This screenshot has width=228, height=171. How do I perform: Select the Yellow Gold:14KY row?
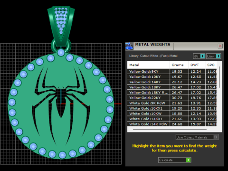172,82
